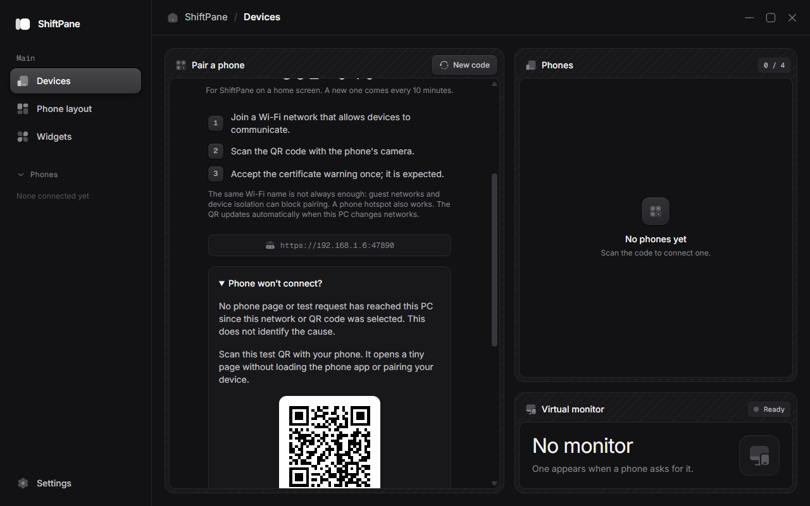810x506 pixels.
Task: Click "A new one comes every 10 minutes" text
Action: (x=393, y=90)
